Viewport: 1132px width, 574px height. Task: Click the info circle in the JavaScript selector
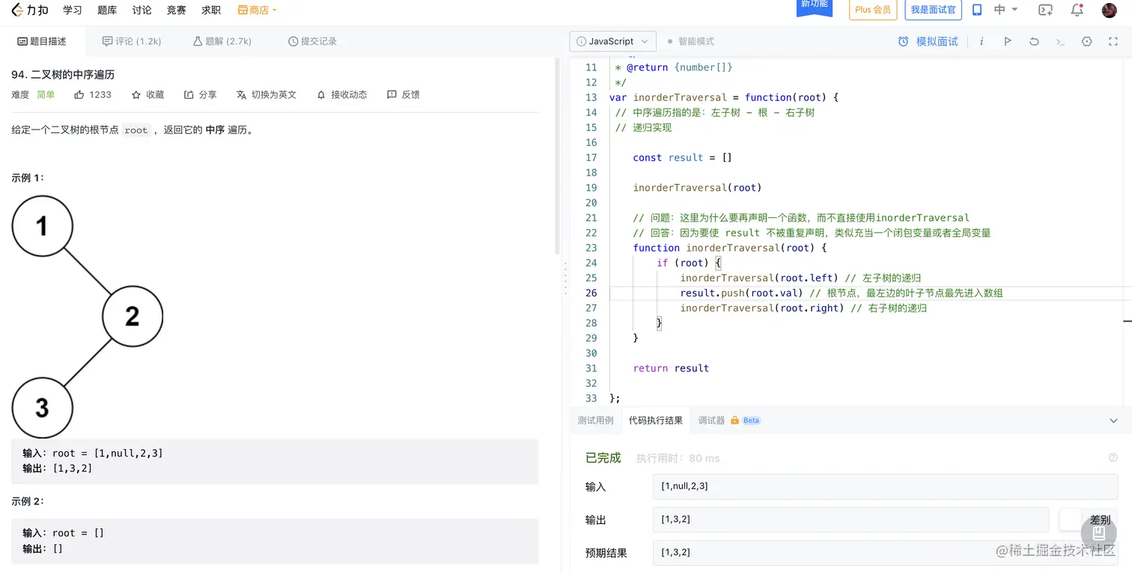click(581, 41)
